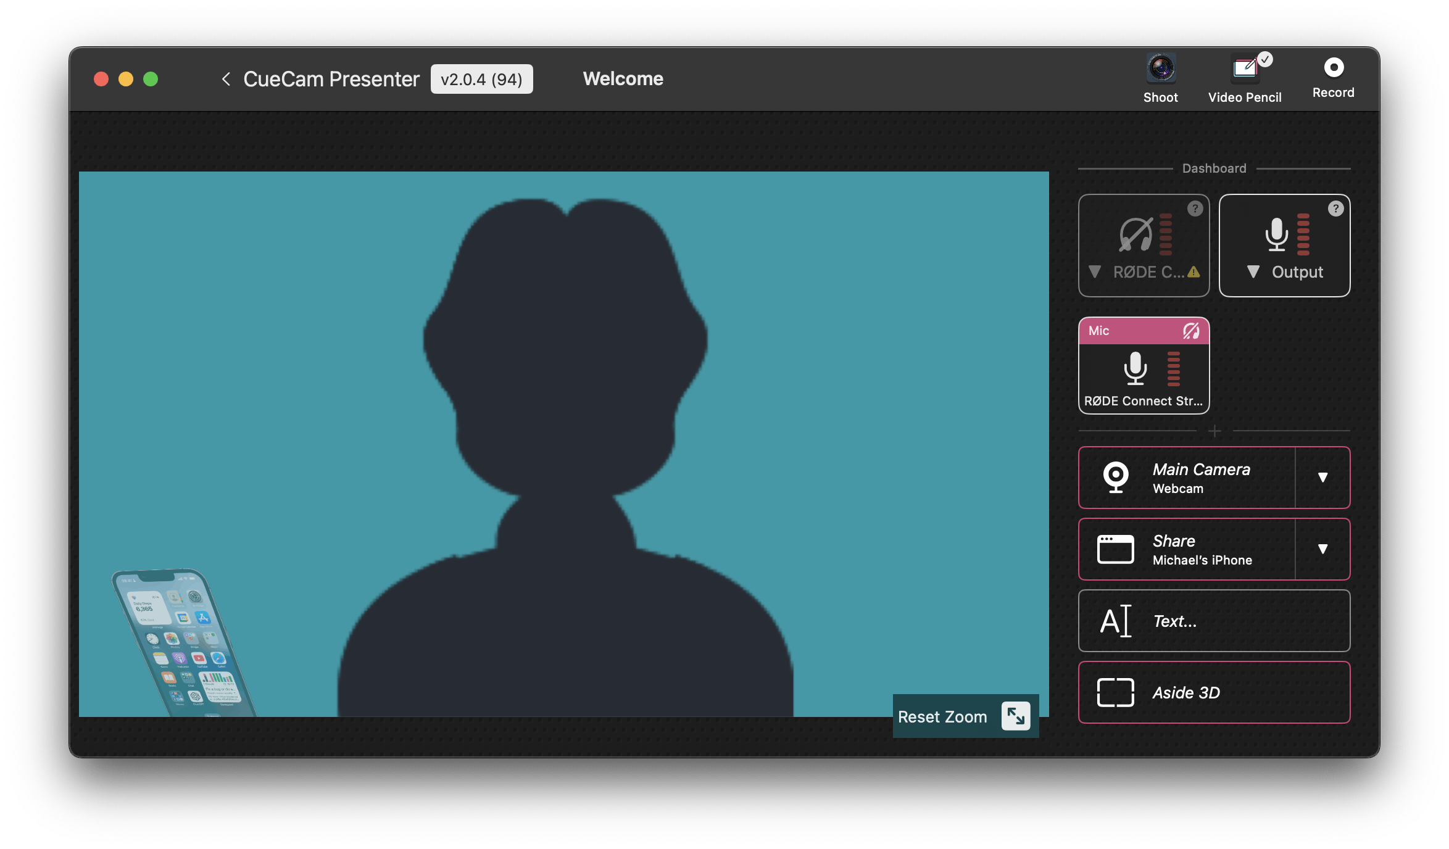Viewport: 1449px width, 849px height.
Task: Open the Text... overlay button
Action: pos(1213,621)
